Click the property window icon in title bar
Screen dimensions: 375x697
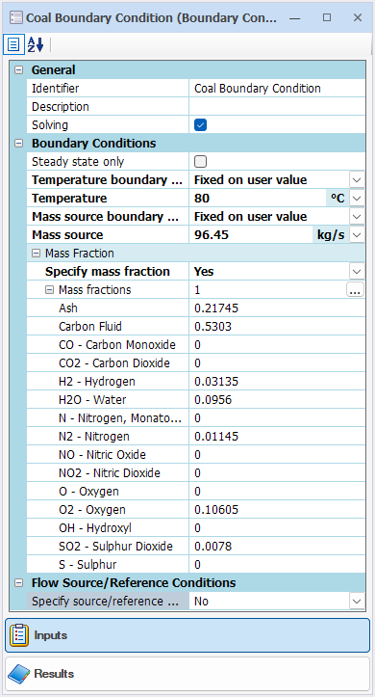click(x=16, y=17)
